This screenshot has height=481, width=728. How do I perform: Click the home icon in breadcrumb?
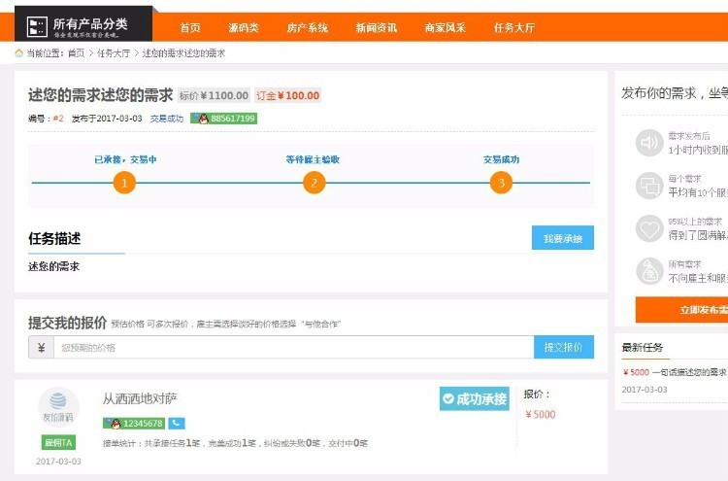[x=19, y=53]
